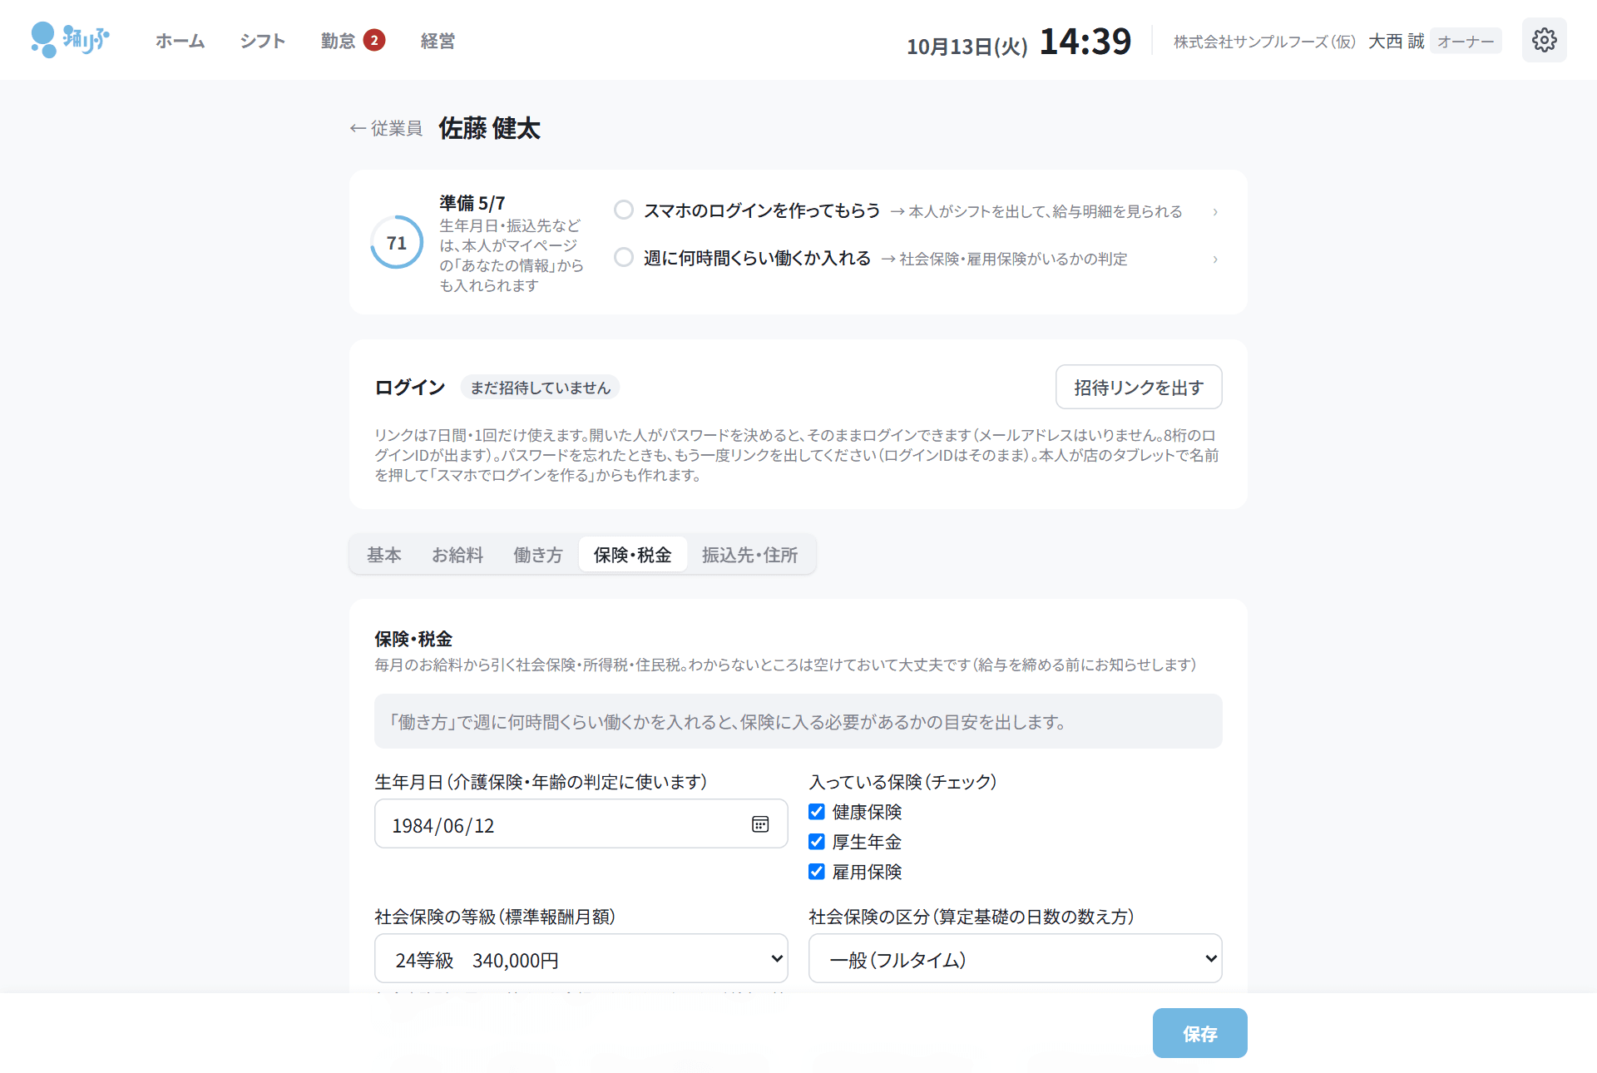
Task: Click the user name 大西 誠
Action: (1396, 42)
